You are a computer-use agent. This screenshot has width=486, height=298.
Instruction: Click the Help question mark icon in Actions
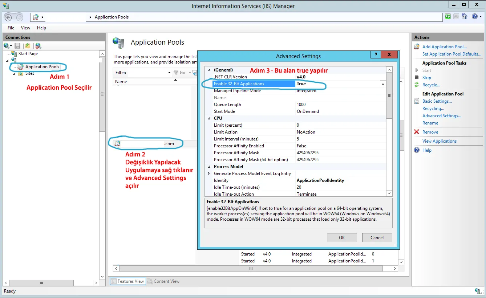[x=417, y=150]
